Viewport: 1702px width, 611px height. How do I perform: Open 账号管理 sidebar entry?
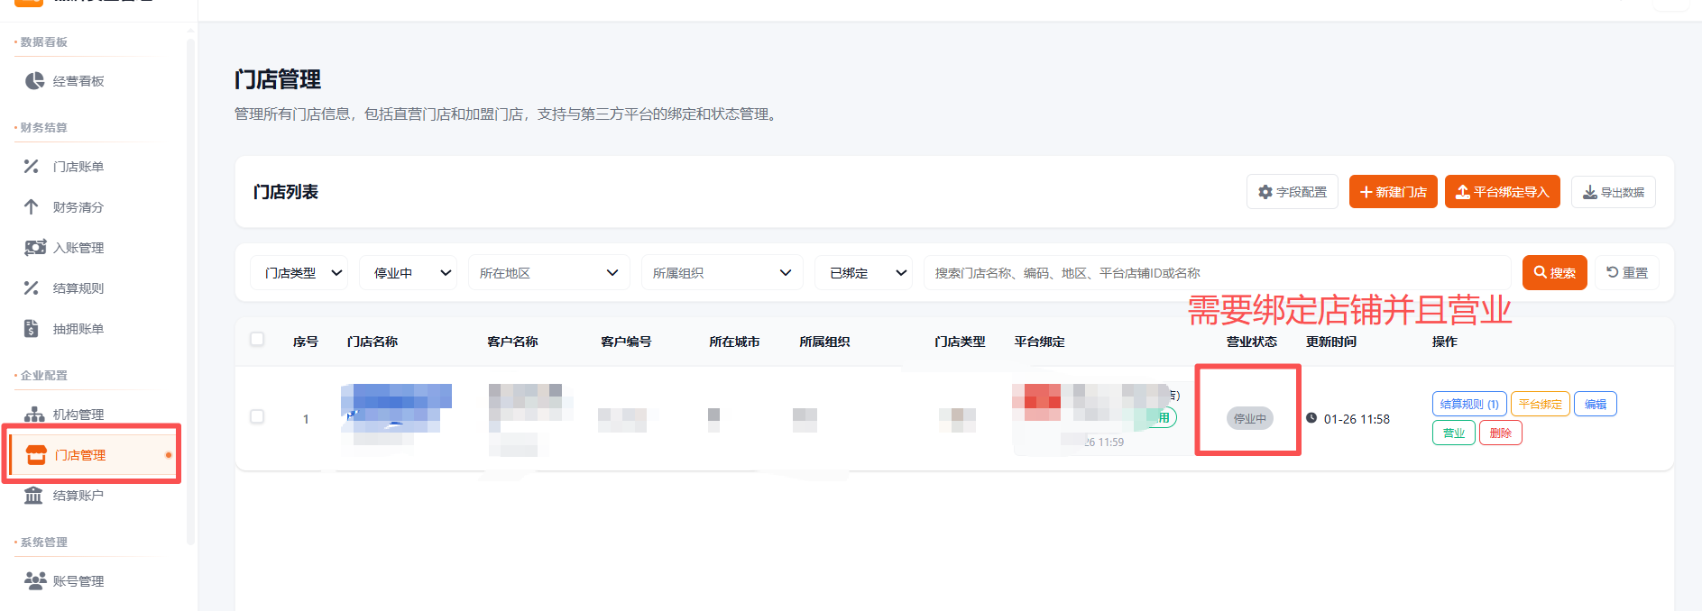click(78, 581)
